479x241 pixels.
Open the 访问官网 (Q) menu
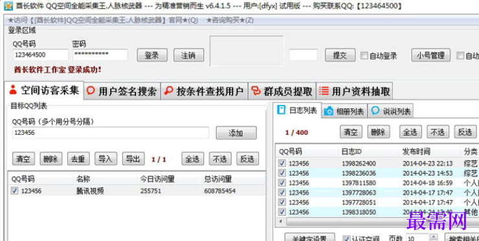click(103, 21)
